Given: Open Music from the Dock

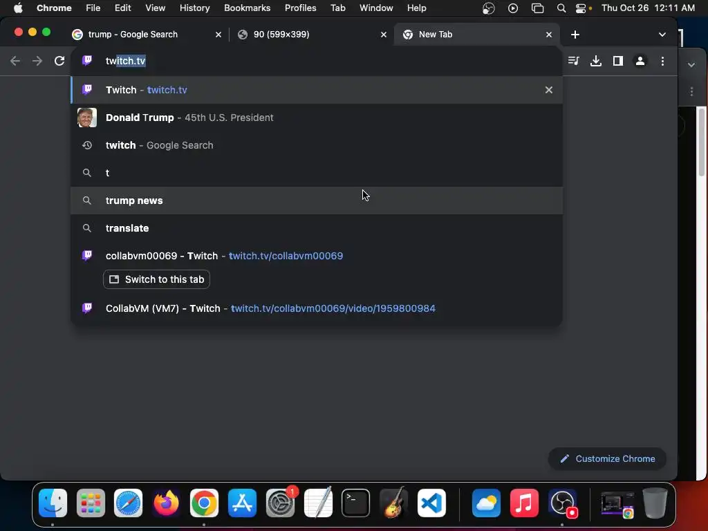Looking at the screenshot, I should coord(524,503).
